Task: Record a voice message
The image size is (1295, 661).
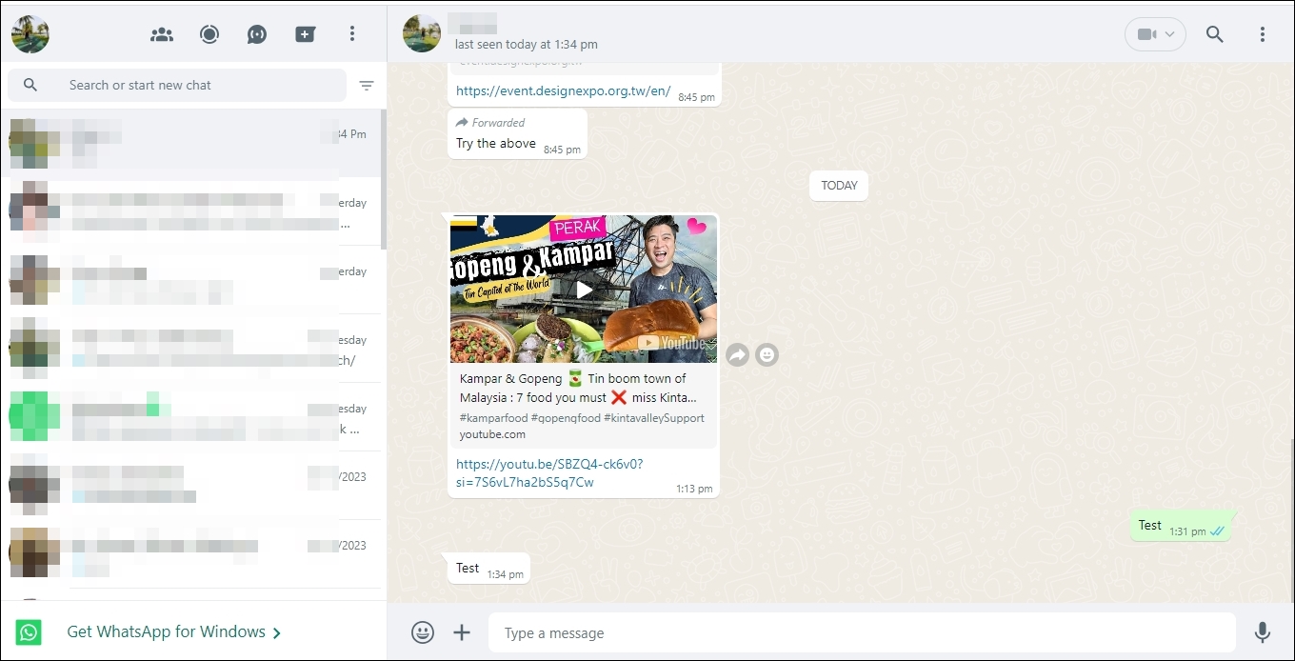Action: pos(1263,632)
